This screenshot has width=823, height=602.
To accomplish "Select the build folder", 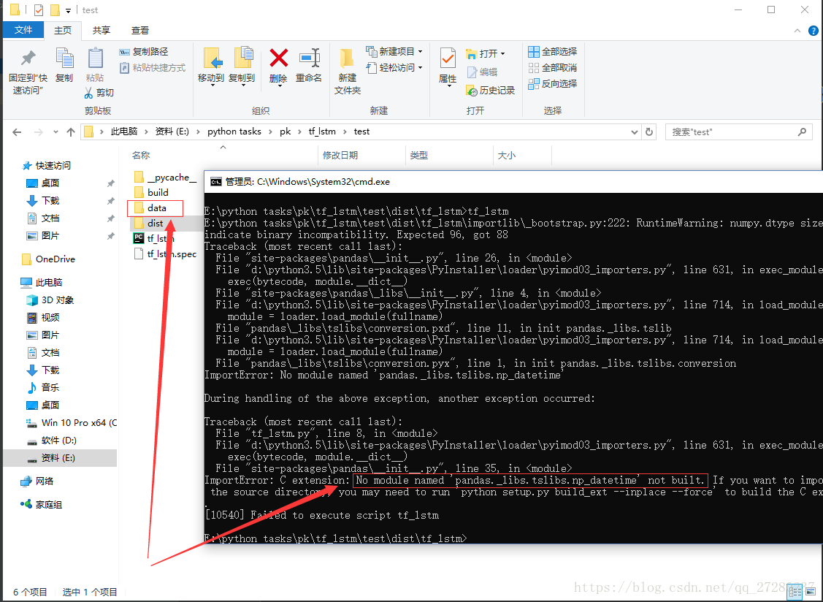I will (151, 192).
